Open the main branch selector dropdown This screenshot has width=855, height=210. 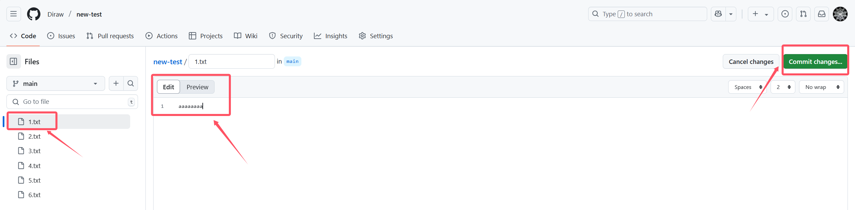pos(56,83)
